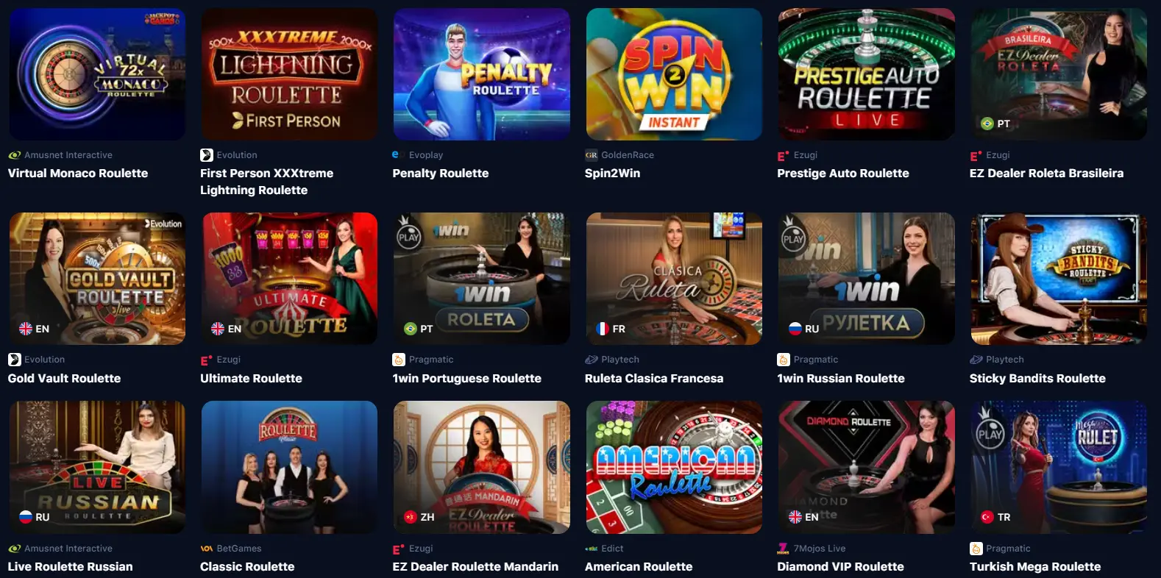
Task: Click Evolution provider icon above First Person XXXtreme
Action: coord(207,155)
